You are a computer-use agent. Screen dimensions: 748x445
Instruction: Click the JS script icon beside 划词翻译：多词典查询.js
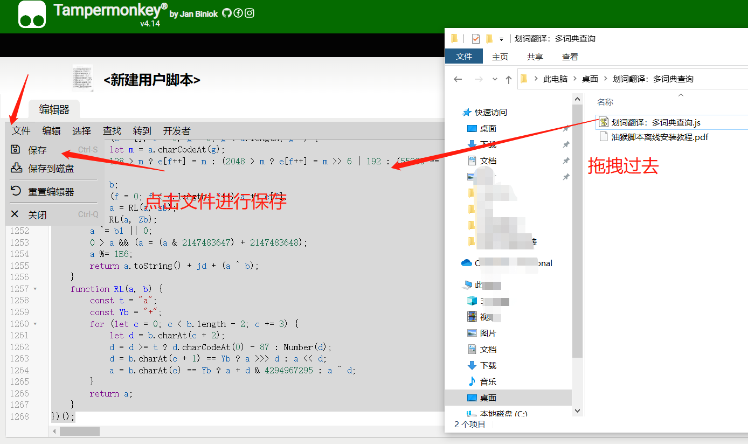coord(604,122)
